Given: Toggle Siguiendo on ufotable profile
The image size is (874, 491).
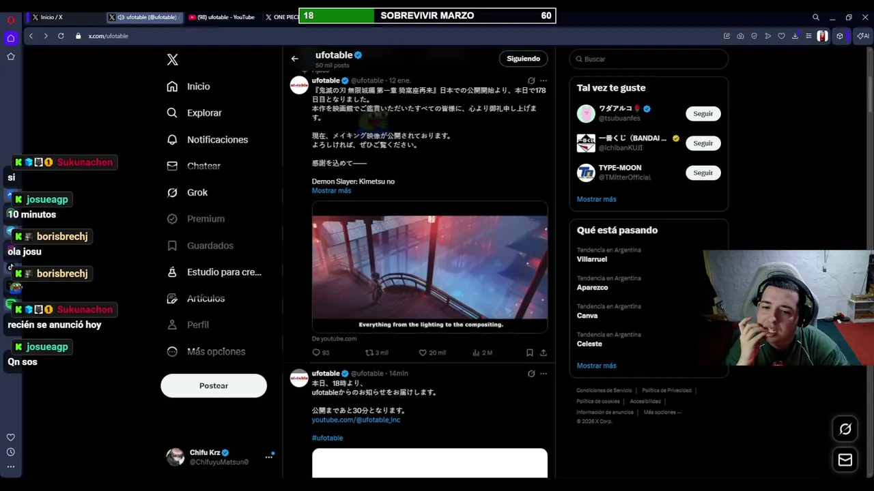Looking at the screenshot, I should pyautogui.click(x=524, y=59).
